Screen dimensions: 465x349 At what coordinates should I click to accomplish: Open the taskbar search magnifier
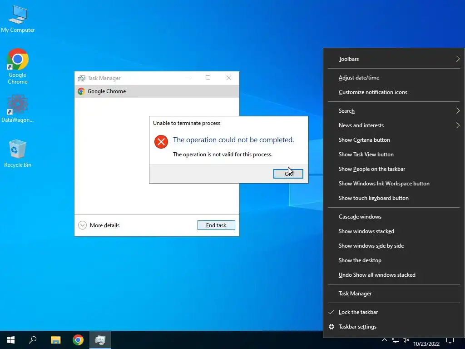pyautogui.click(x=33, y=340)
